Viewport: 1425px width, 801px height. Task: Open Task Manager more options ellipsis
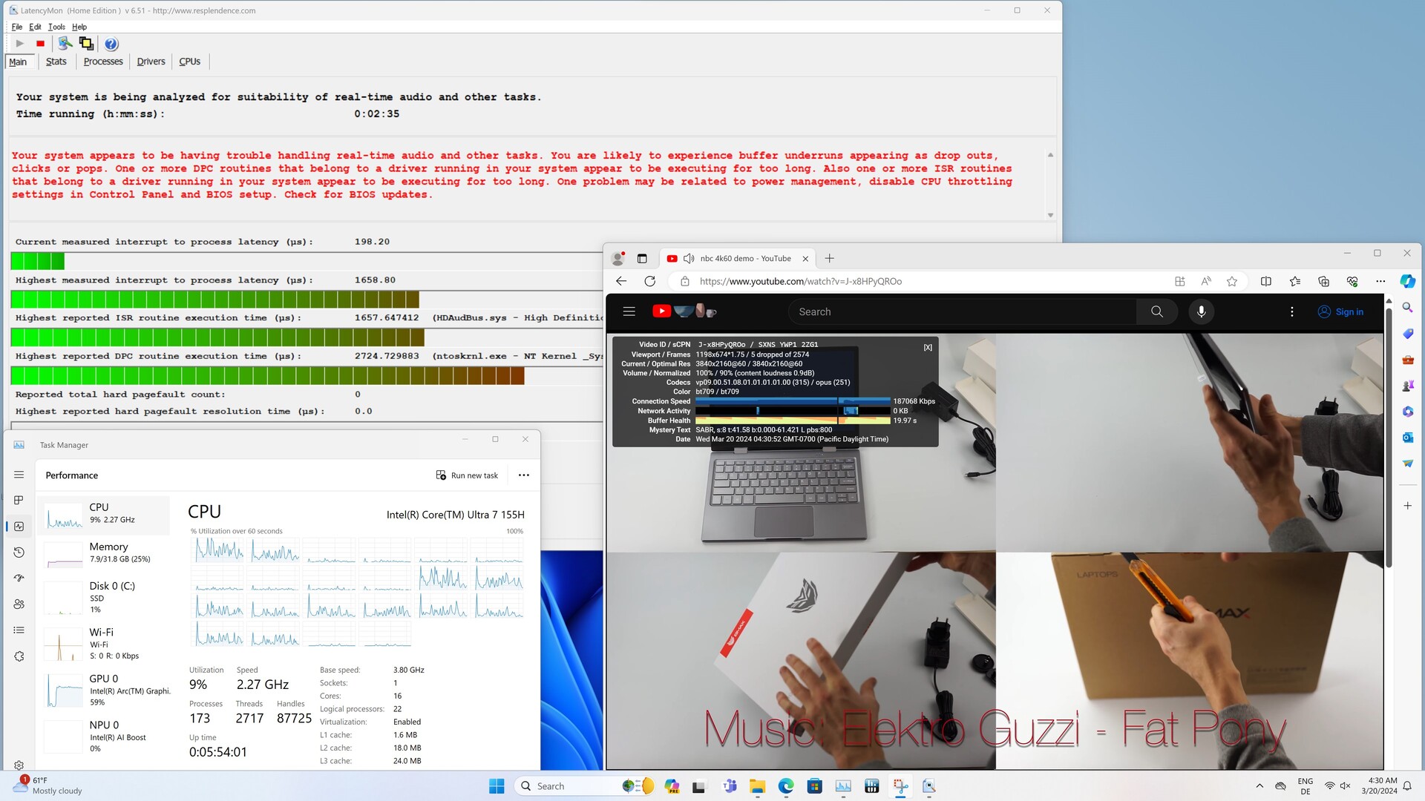click(524, 475)
